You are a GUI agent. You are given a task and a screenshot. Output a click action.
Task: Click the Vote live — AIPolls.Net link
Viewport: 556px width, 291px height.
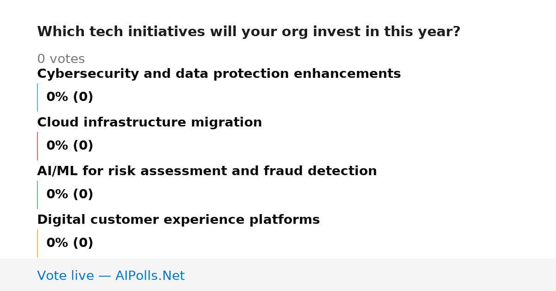pyautogui.click(x=111, y=276)
